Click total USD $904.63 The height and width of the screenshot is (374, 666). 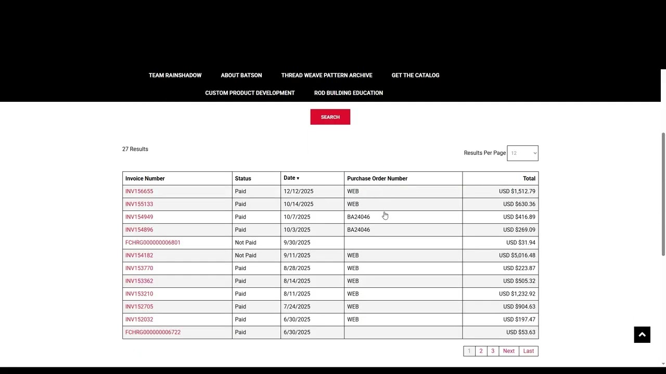[x=519, y=306]
